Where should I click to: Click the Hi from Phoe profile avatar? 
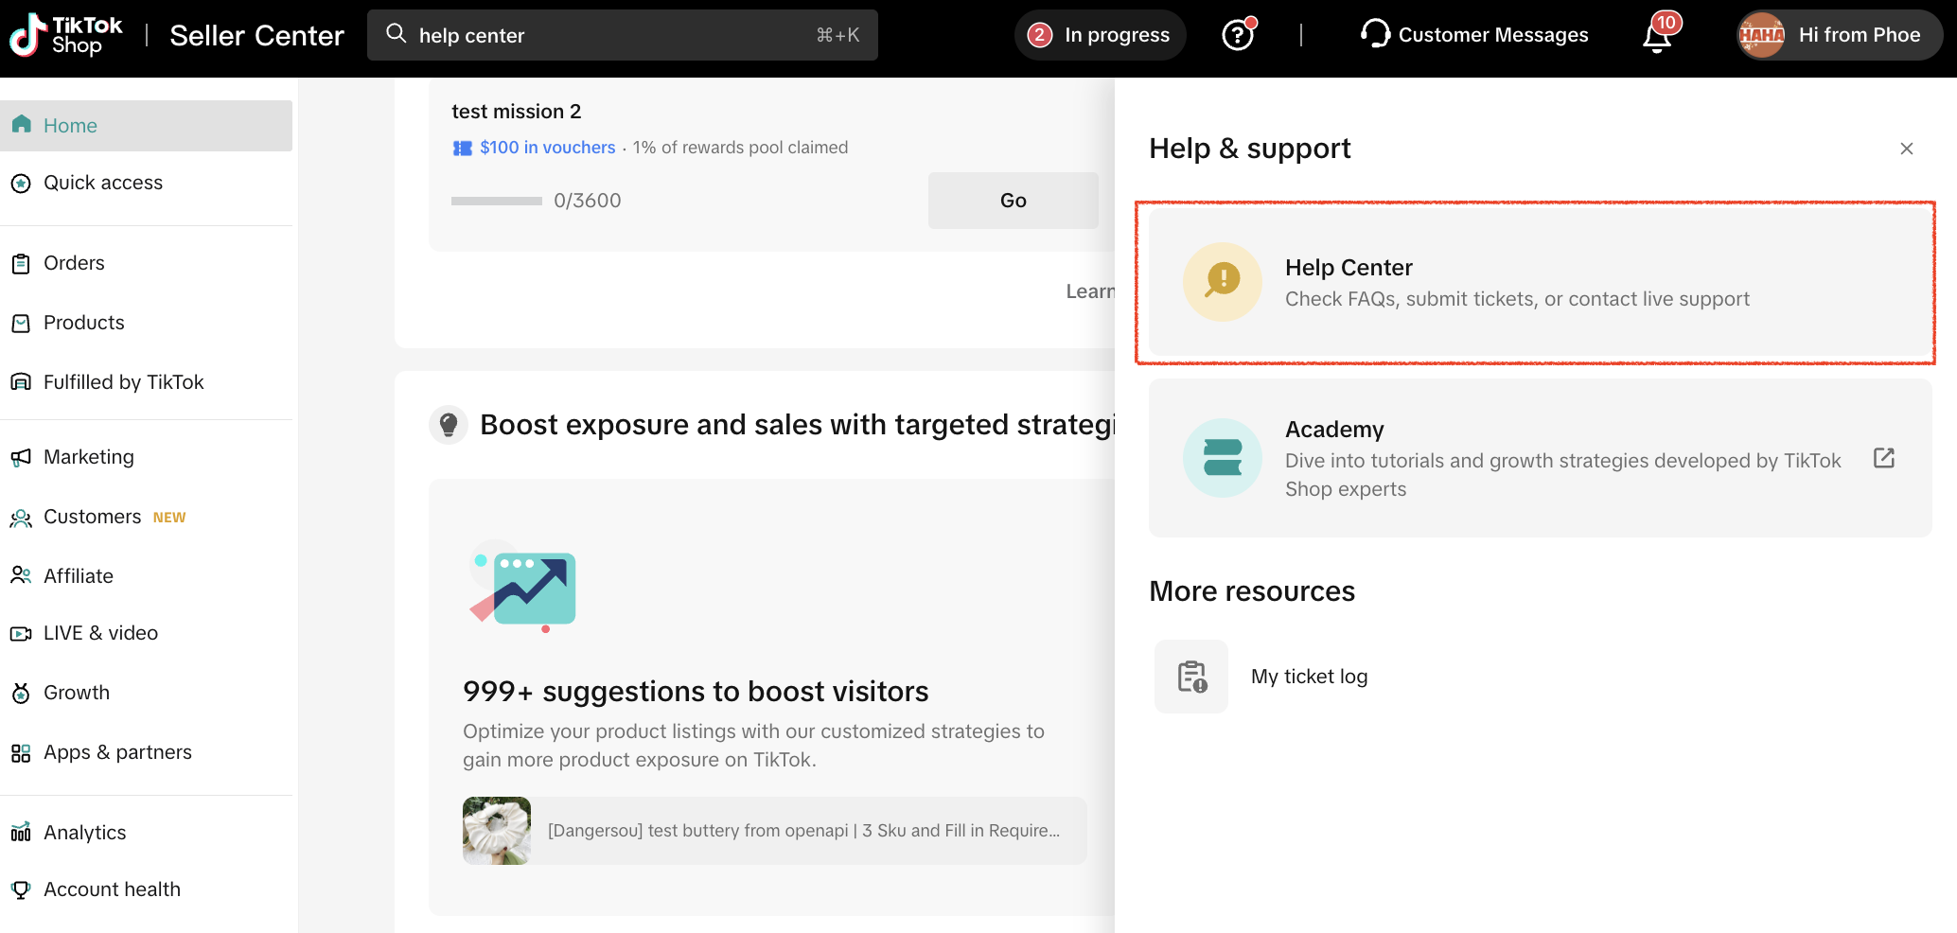click(1761, 36)
